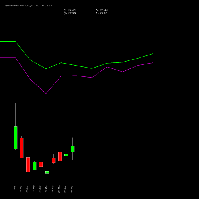Viewport: 199px width, 199px height.
Task: Click the green candle for 14 May
Action: [x=35, y=166]
